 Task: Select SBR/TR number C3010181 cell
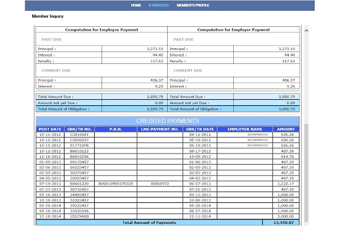[x=79, y=135]
